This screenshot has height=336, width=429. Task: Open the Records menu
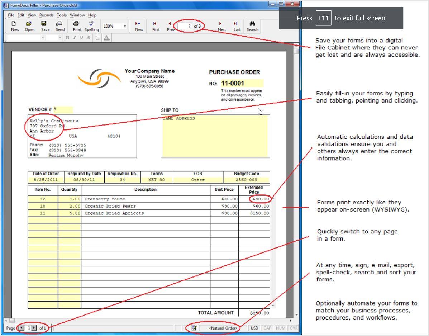(x=46, y=15)
